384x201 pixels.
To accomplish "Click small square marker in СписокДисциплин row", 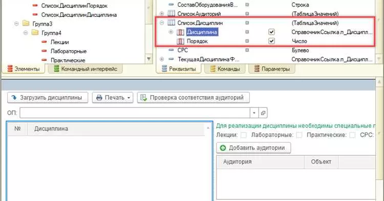I will [247, 23].
